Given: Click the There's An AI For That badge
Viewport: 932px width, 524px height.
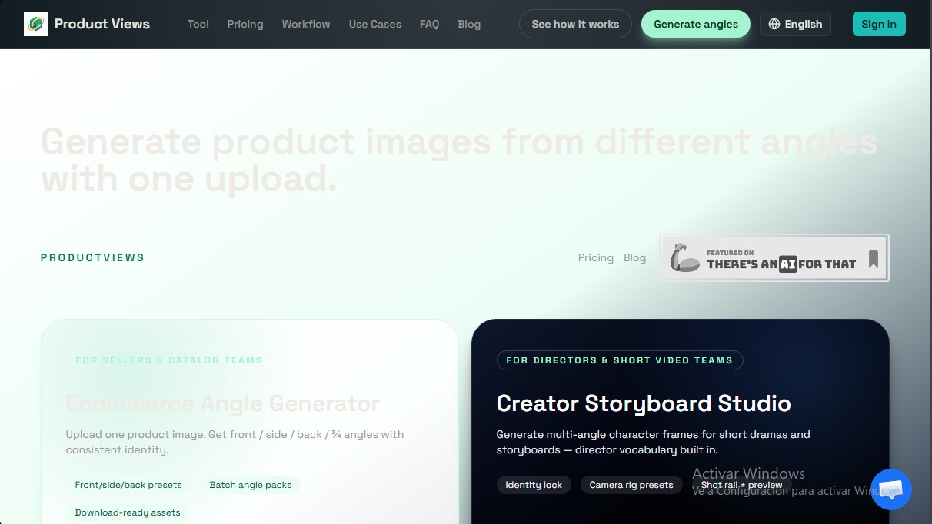Looking at the screenshot, I should 774,257.
